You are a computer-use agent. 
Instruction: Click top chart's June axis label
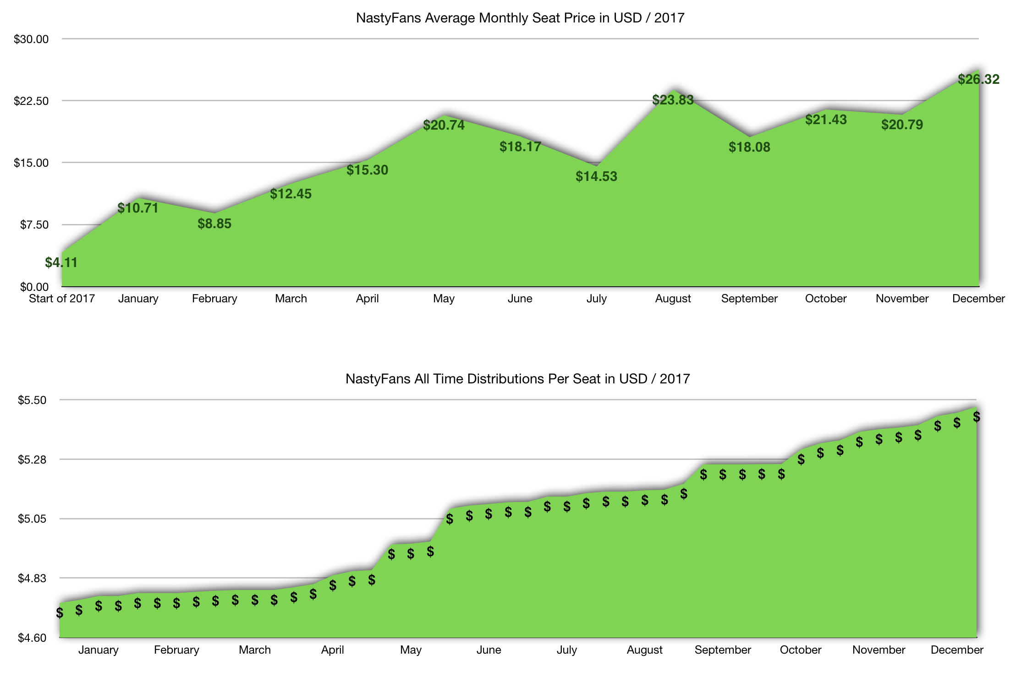tap(520, 299)
